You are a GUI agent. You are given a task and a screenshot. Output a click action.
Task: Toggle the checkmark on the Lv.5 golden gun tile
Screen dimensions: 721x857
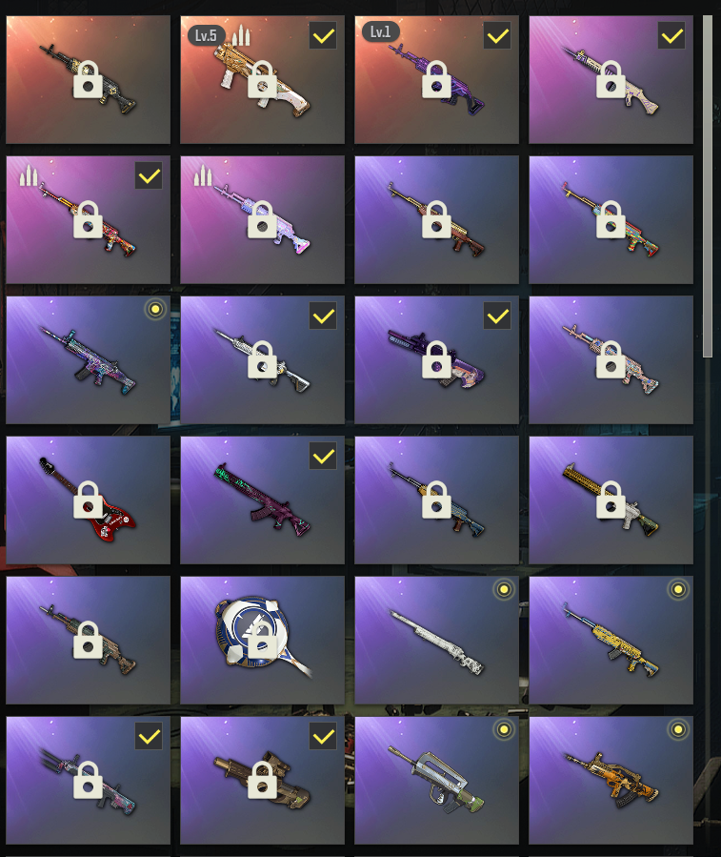point(323,36)
